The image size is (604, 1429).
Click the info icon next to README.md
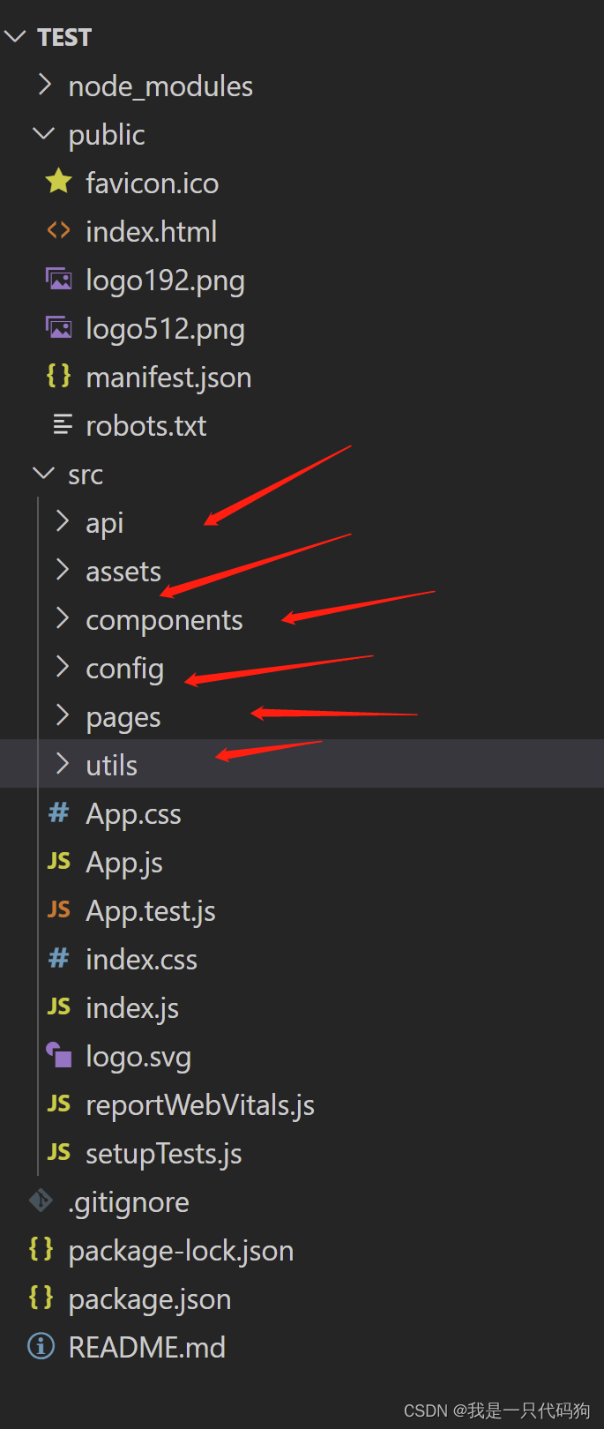(40, 1346)
